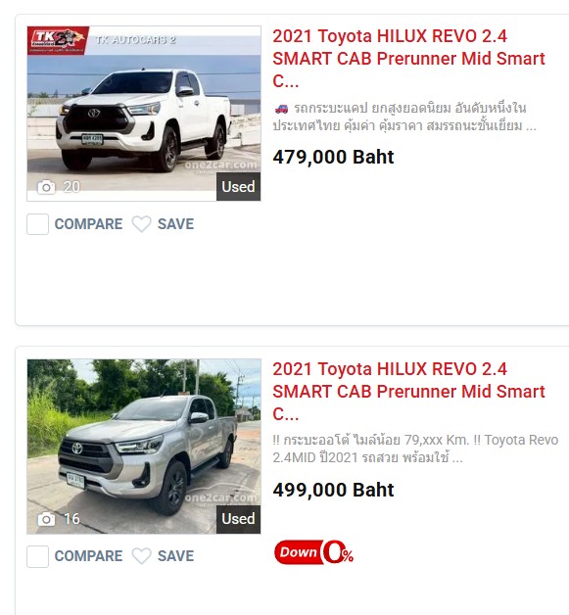Open first 2021 Toyota HILUX REVO listing title

(x=408, y=59)
